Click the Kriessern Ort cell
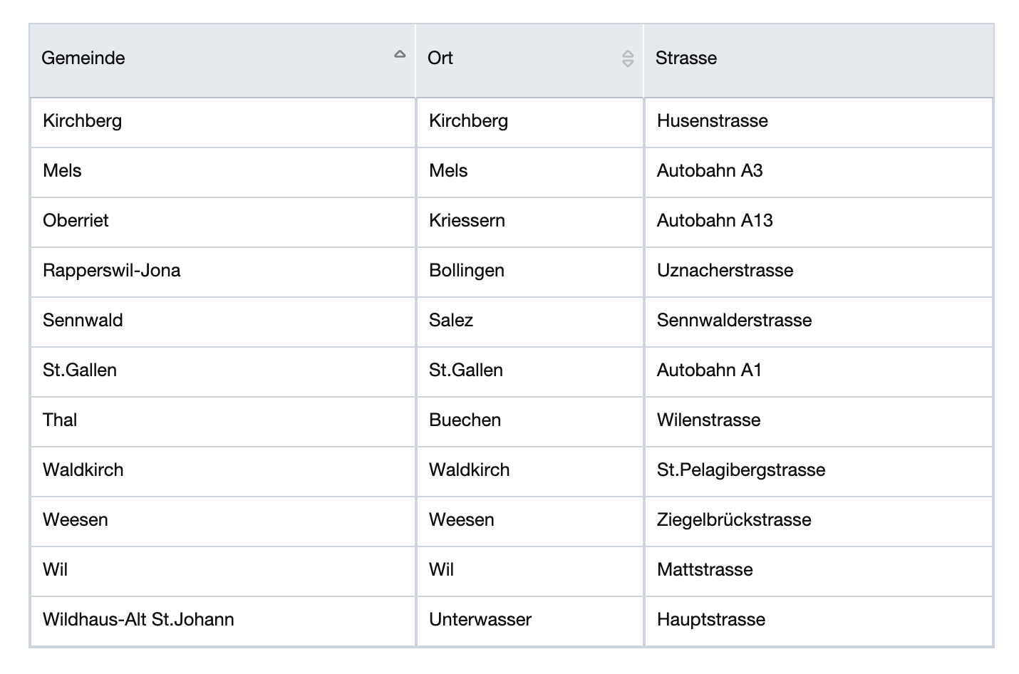Screen dimensions: 1019x674 467,221
